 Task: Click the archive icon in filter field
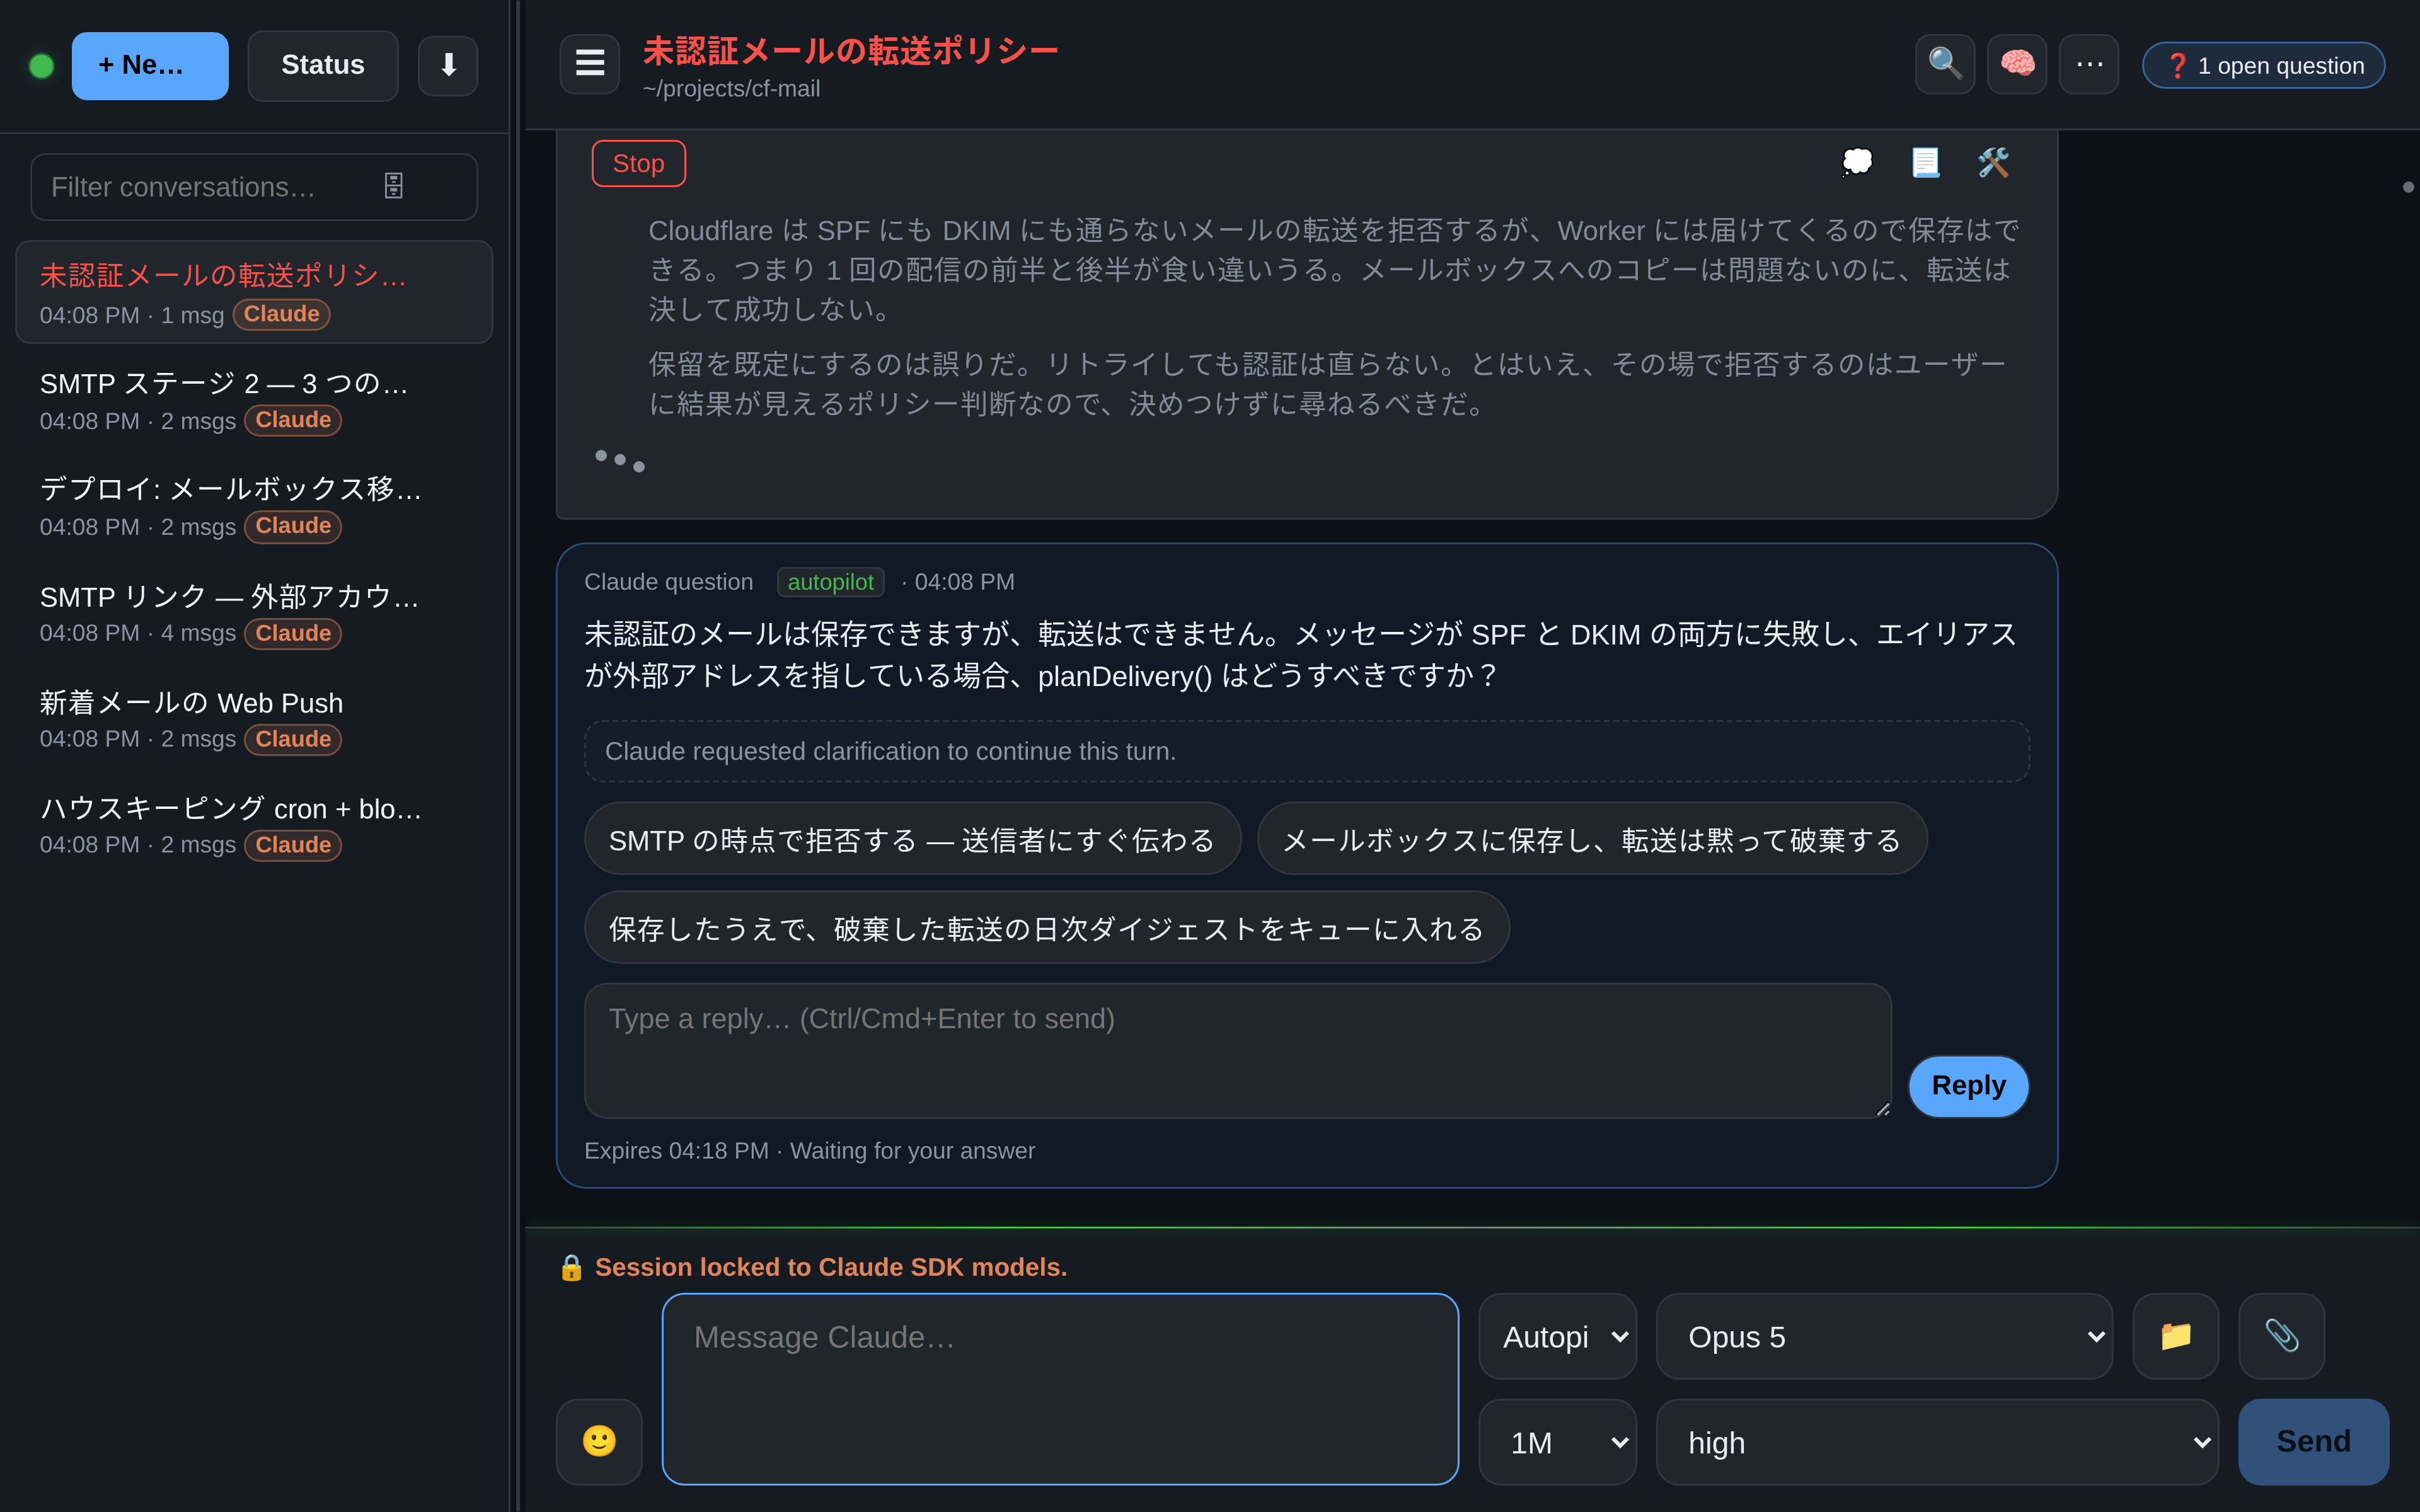[x=393, y=186]
